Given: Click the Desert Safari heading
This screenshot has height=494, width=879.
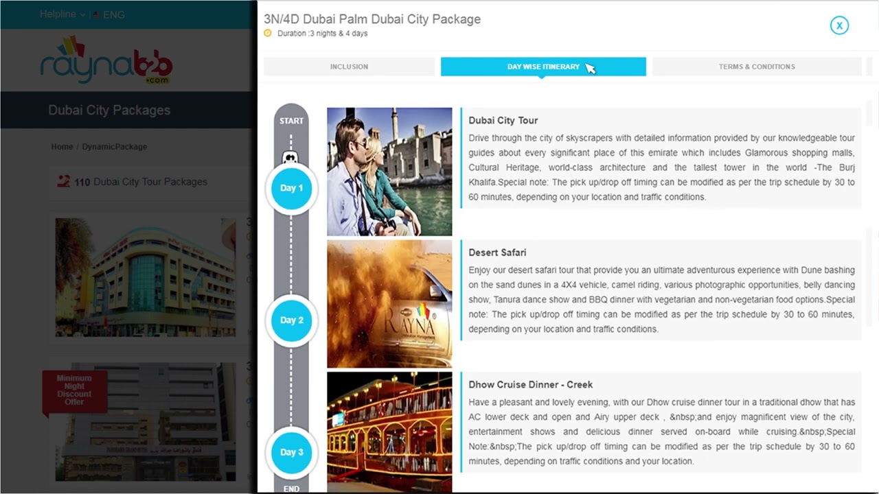Looking at the screenshot, I should [497, 252].
